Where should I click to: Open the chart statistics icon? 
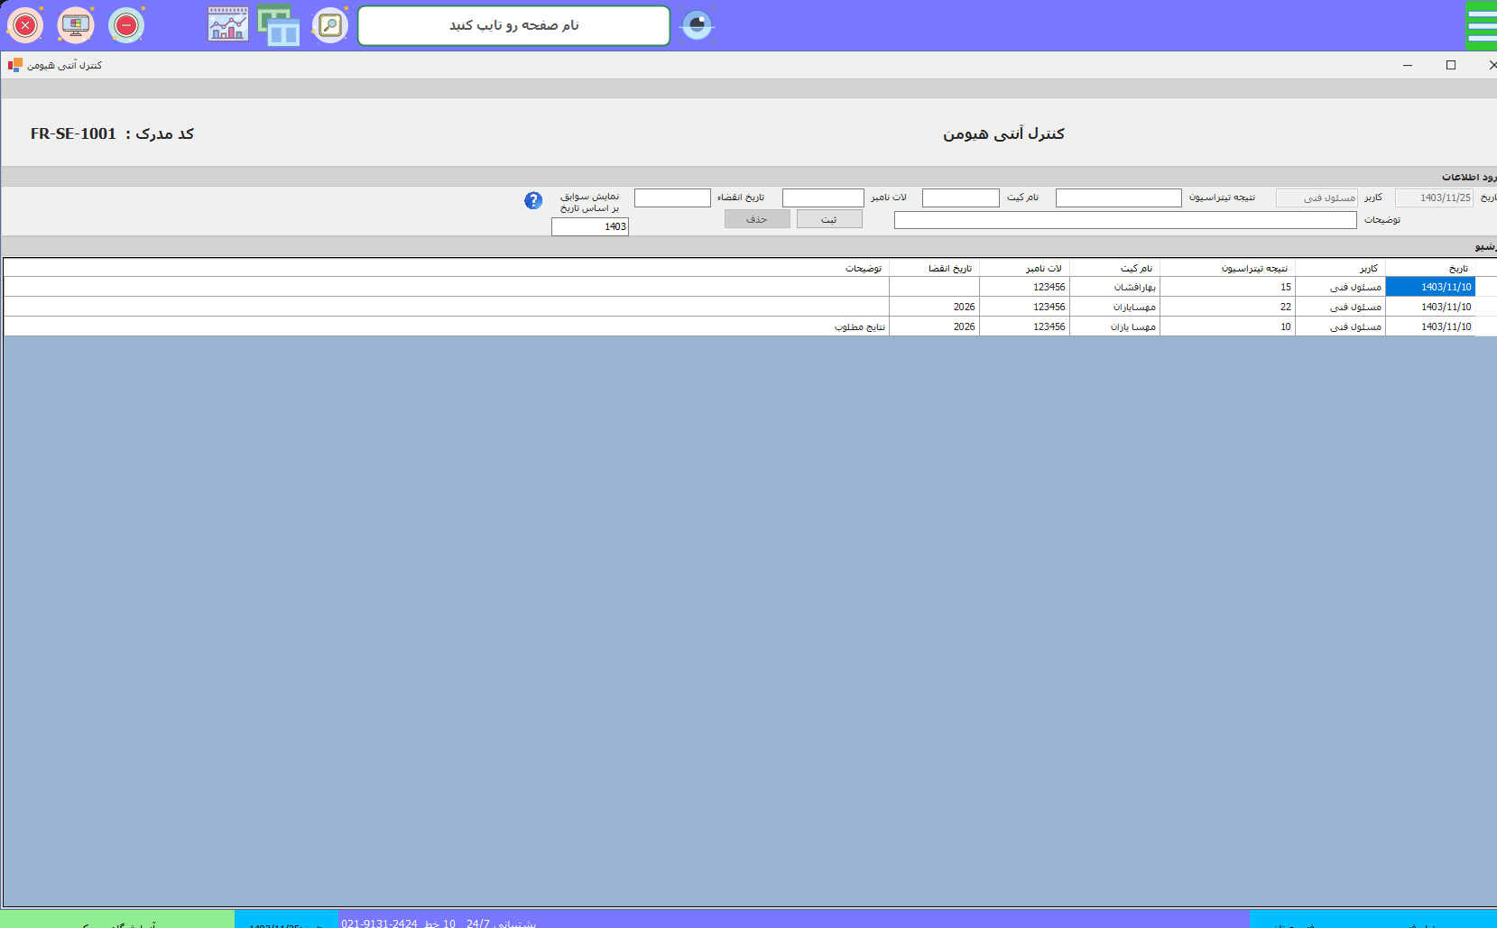tap(227, 25)
